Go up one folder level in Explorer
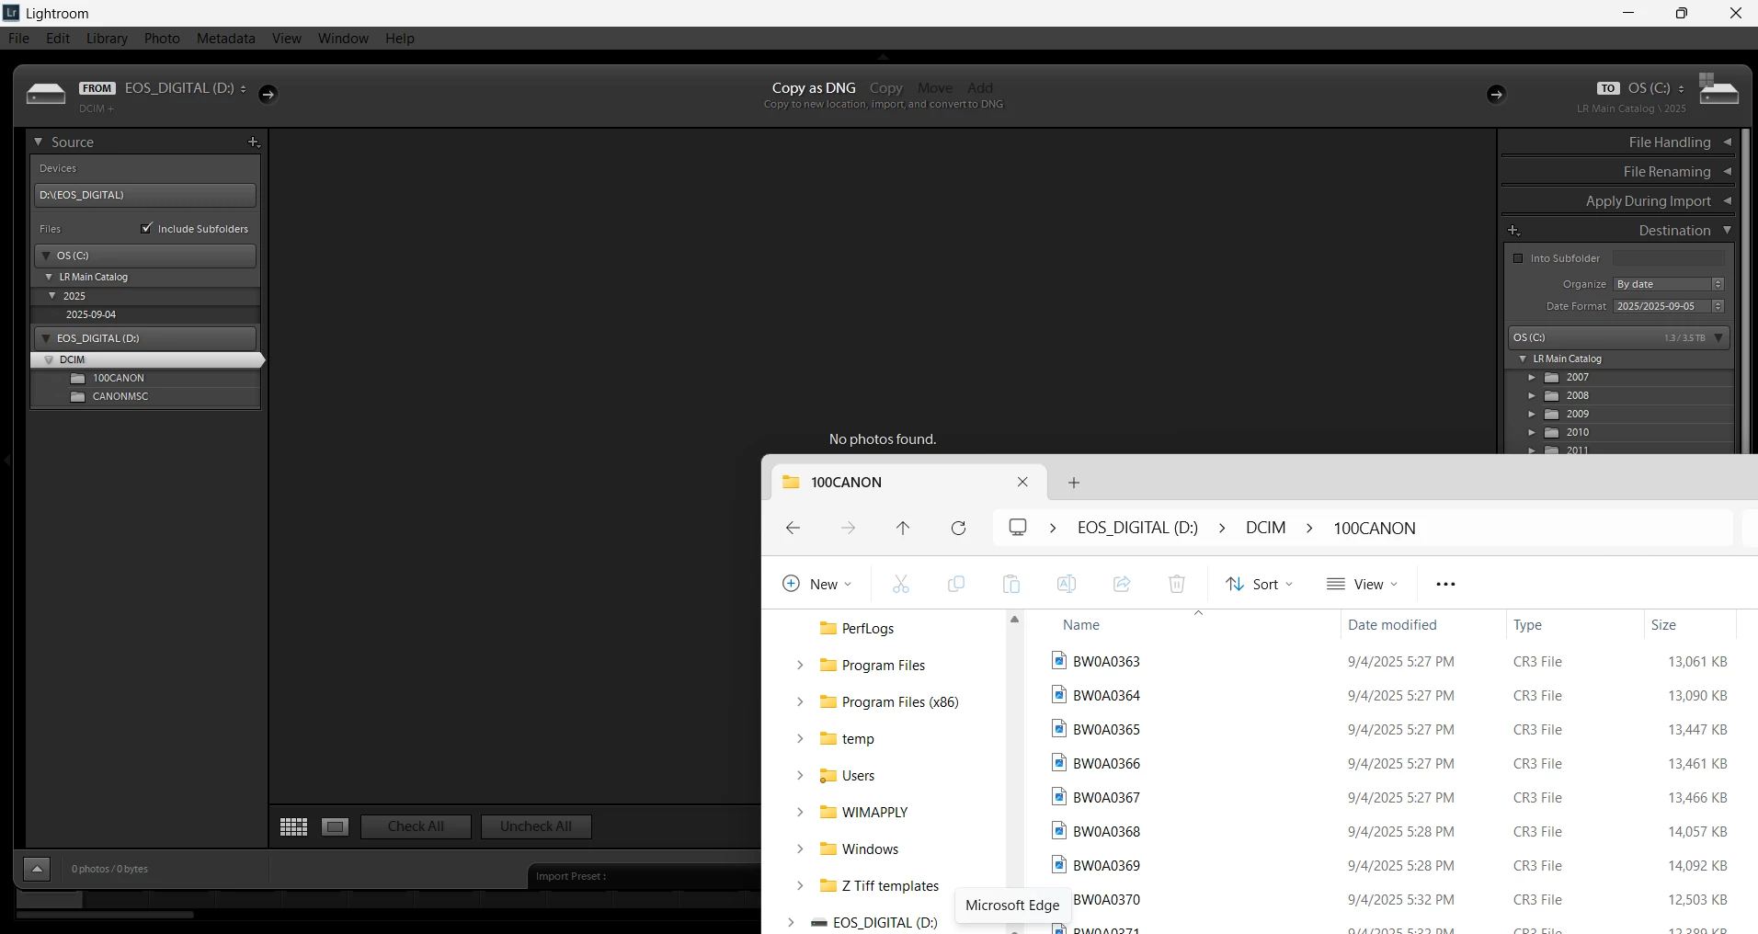Screen dimensions: 1758x934 (903, 528)
